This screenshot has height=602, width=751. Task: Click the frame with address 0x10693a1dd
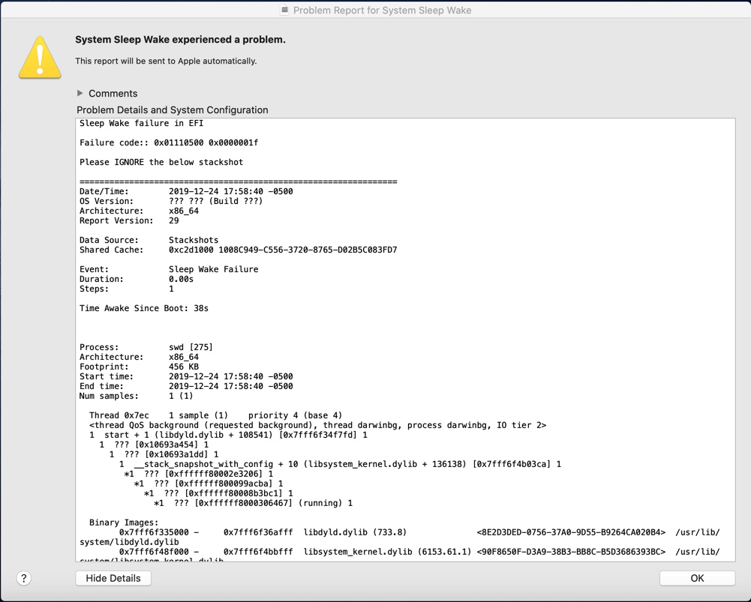[164, 454]
